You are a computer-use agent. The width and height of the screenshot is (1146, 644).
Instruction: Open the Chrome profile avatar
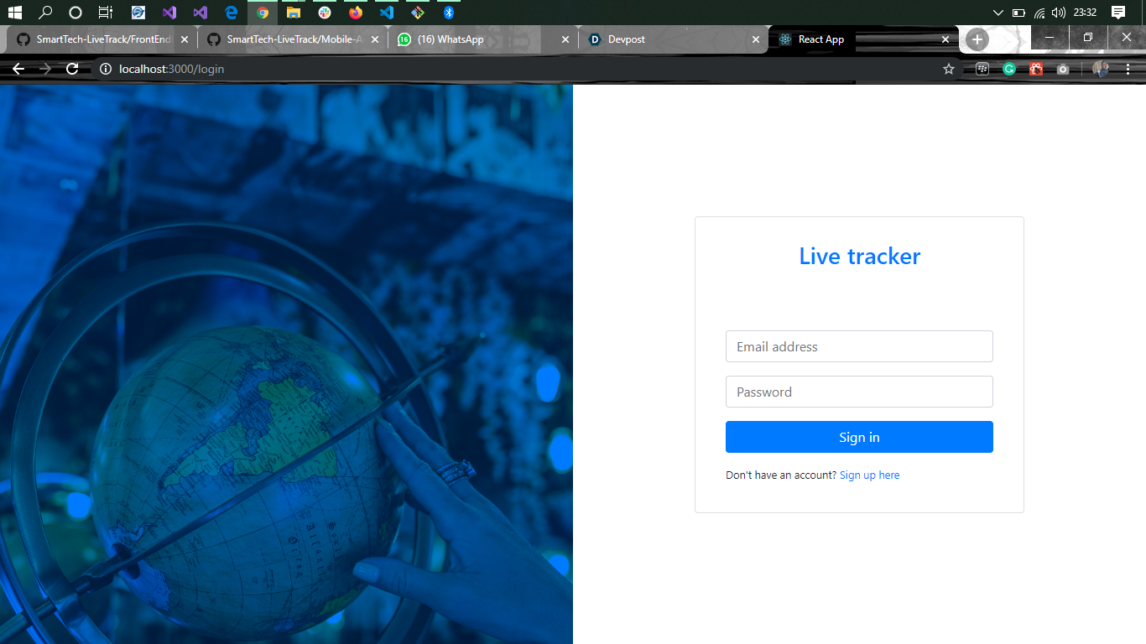pyautogui.click(x=1101, y=69)
